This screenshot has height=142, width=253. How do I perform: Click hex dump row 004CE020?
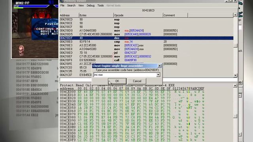[132, 98]
